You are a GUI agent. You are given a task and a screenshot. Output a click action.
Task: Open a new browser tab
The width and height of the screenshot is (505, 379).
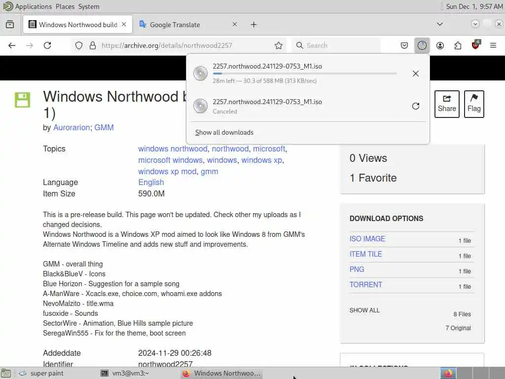click(x=254, y=25)
